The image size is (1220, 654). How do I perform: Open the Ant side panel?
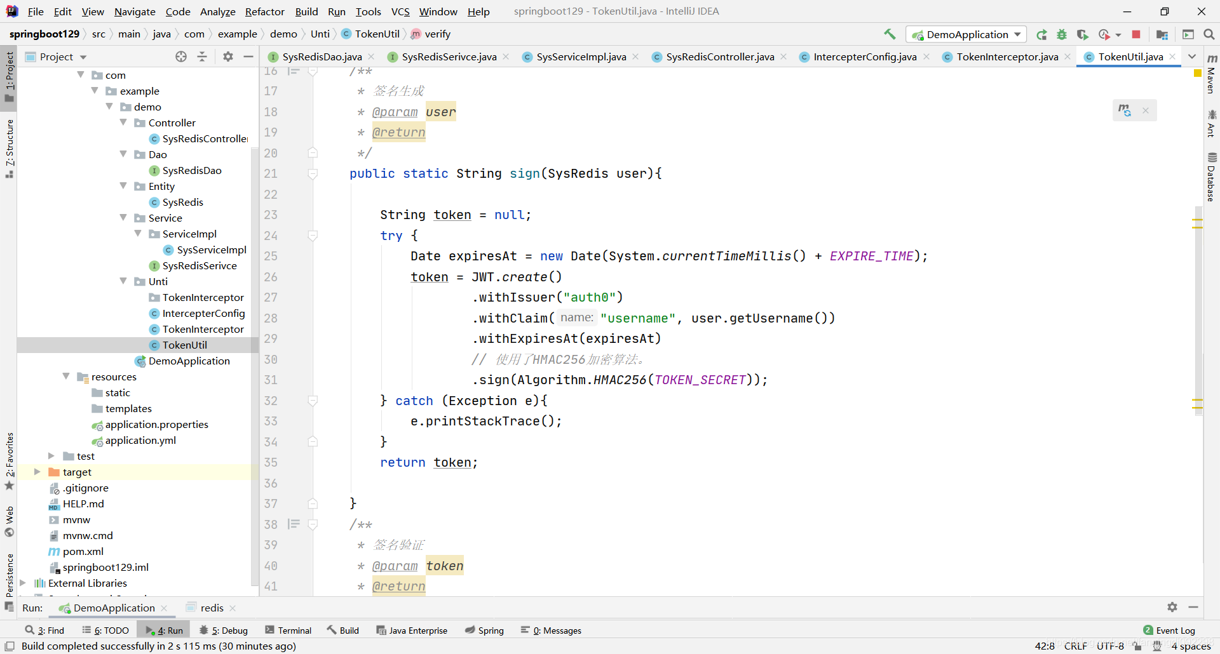coord(1212,123)
